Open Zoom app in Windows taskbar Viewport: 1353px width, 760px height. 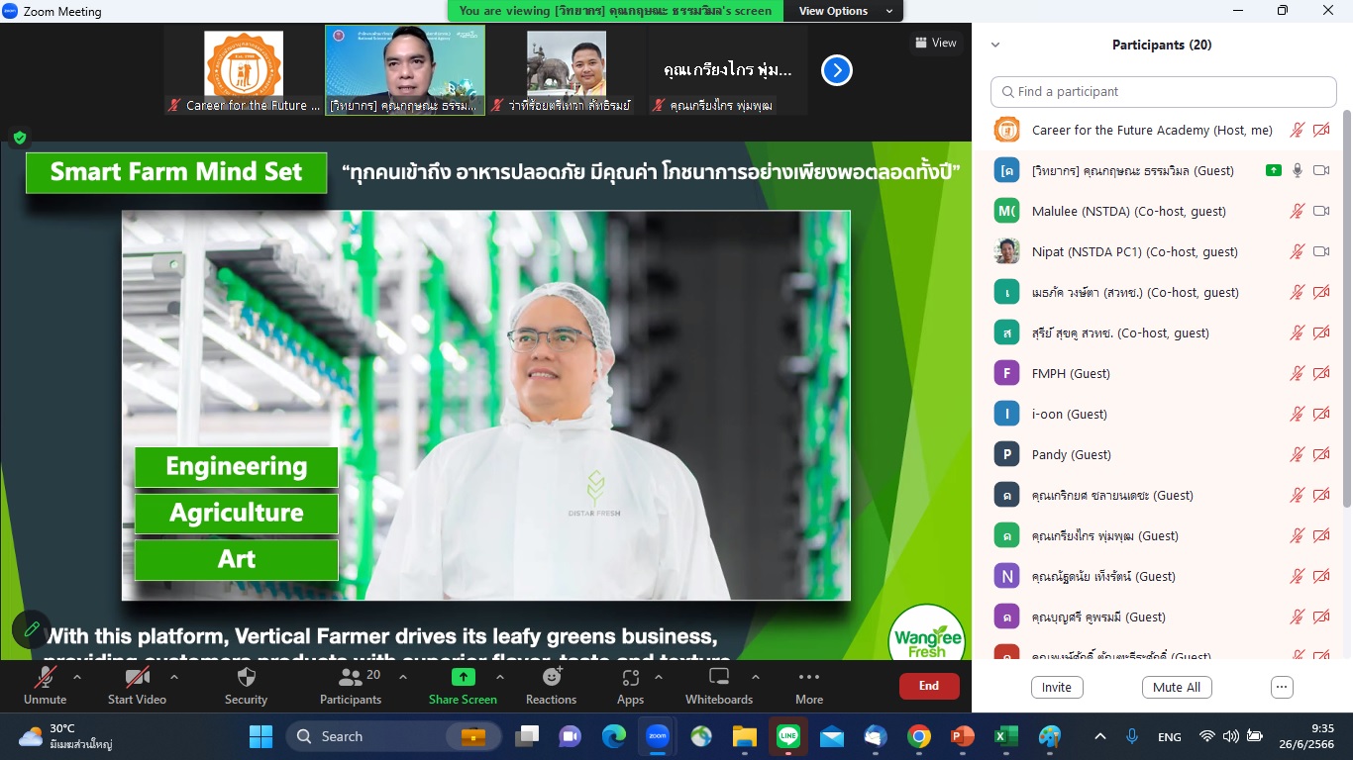click(657, 736)
